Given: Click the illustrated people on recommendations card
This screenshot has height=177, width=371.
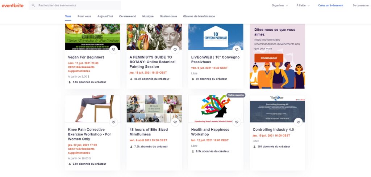Looking at the screenshot, I should click(277, 75).
